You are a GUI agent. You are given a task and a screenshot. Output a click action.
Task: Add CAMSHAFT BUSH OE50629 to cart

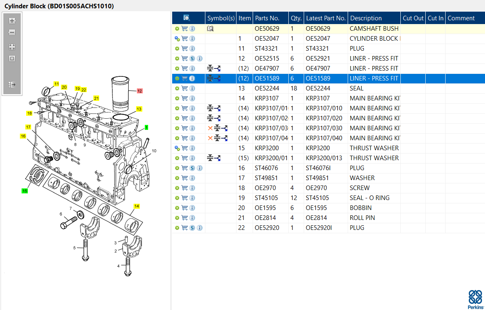185,29
